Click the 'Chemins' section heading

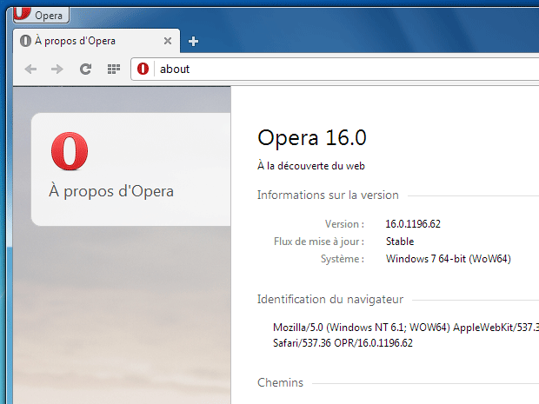280,382
